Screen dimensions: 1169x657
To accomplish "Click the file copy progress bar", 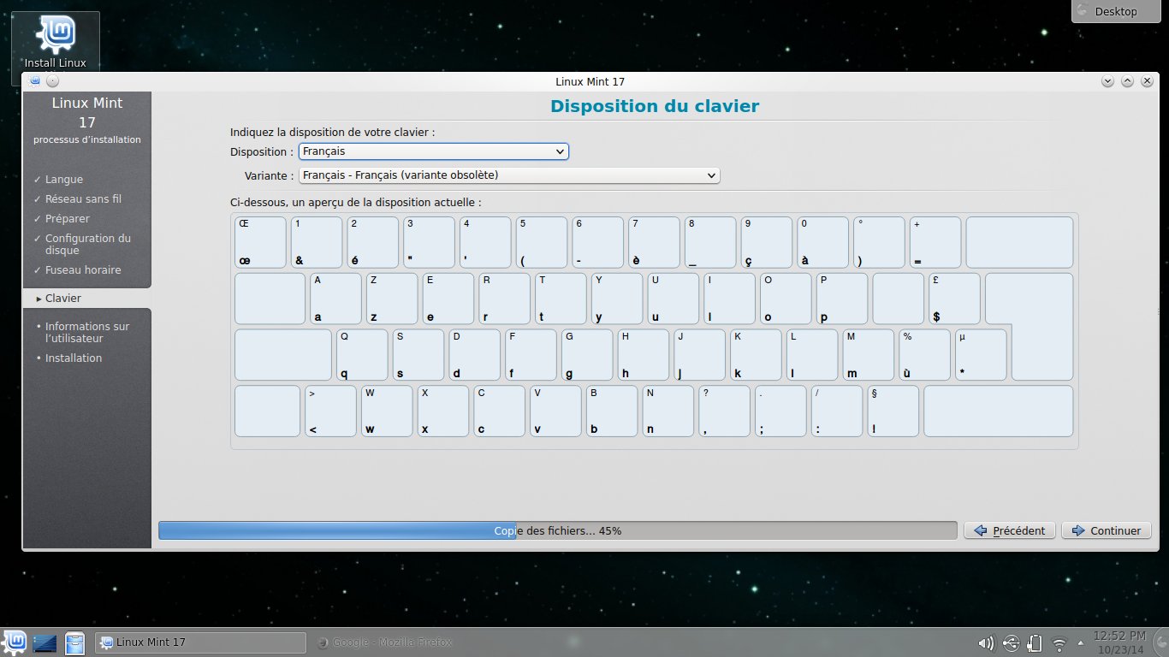I will (x=557, y=530).
